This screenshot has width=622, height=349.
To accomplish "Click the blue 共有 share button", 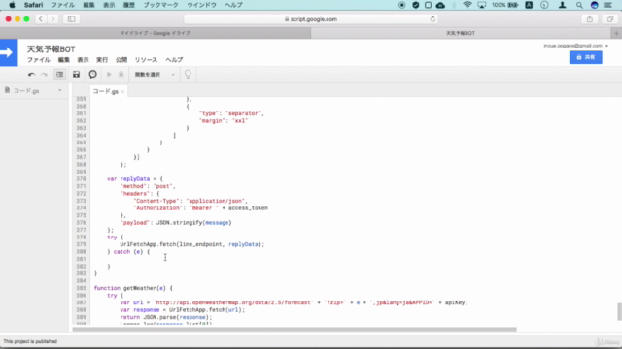I will [585, 57].
